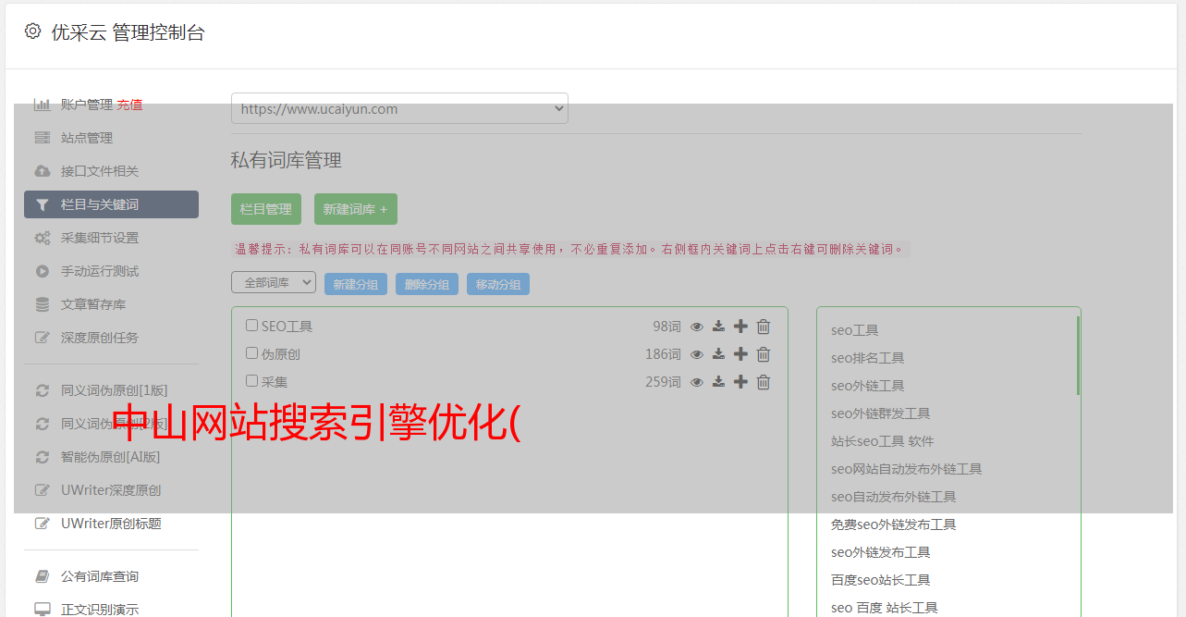Open the 全部词库 group dropdown

coord(274,282)
